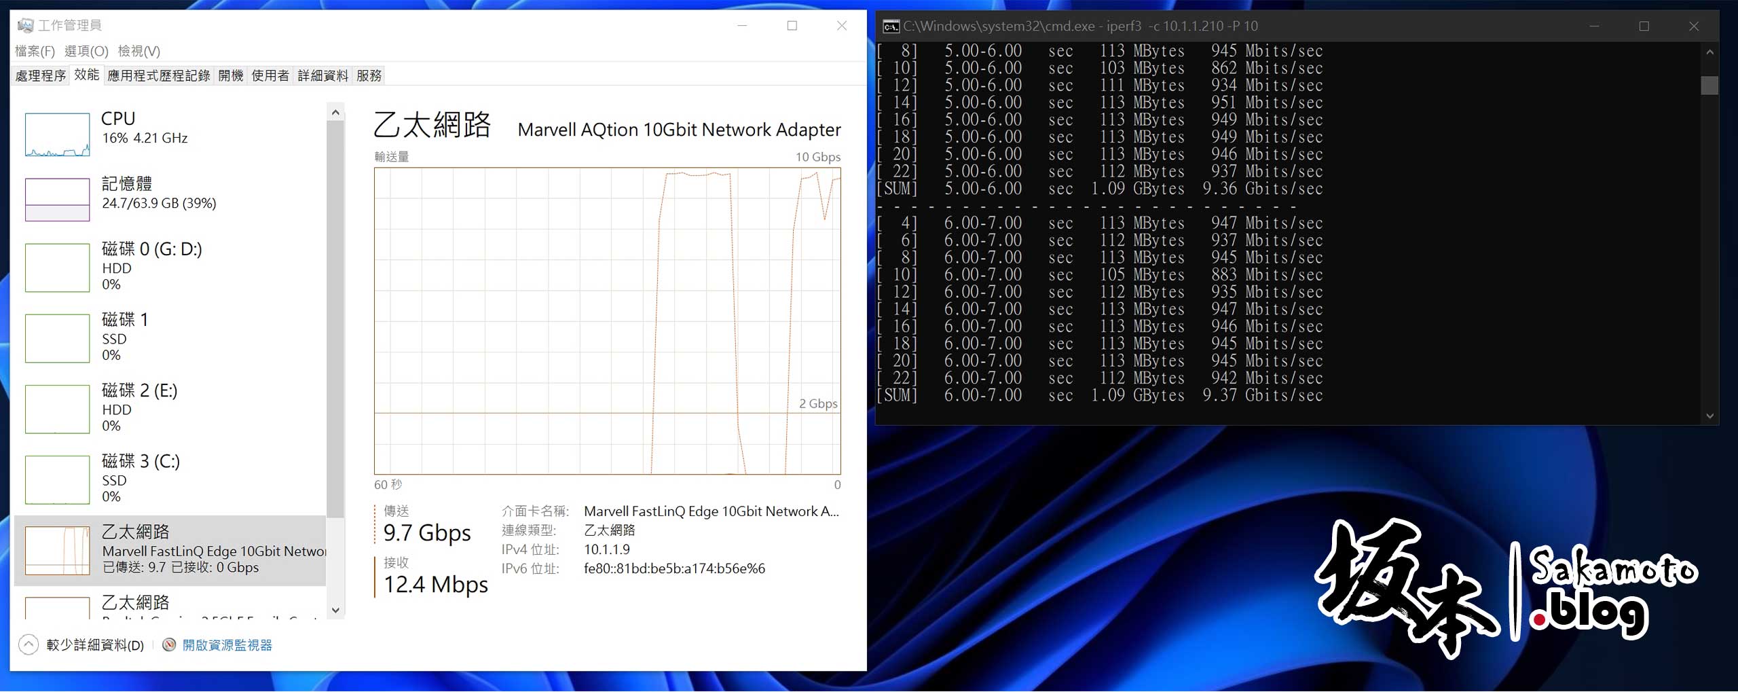This screenshot has height=692, width=1738.
Task: Select the second 乙太網路 item at the list bottom
Action: point(170,604)
